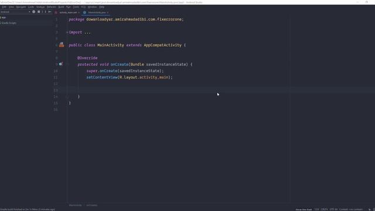Open the Refactor menu
Image resolution: width=375 pixels, height=211 pixels.
pos(51,7)
